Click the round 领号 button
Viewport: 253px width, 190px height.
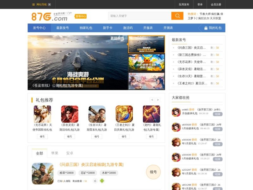tap(153, 172)
